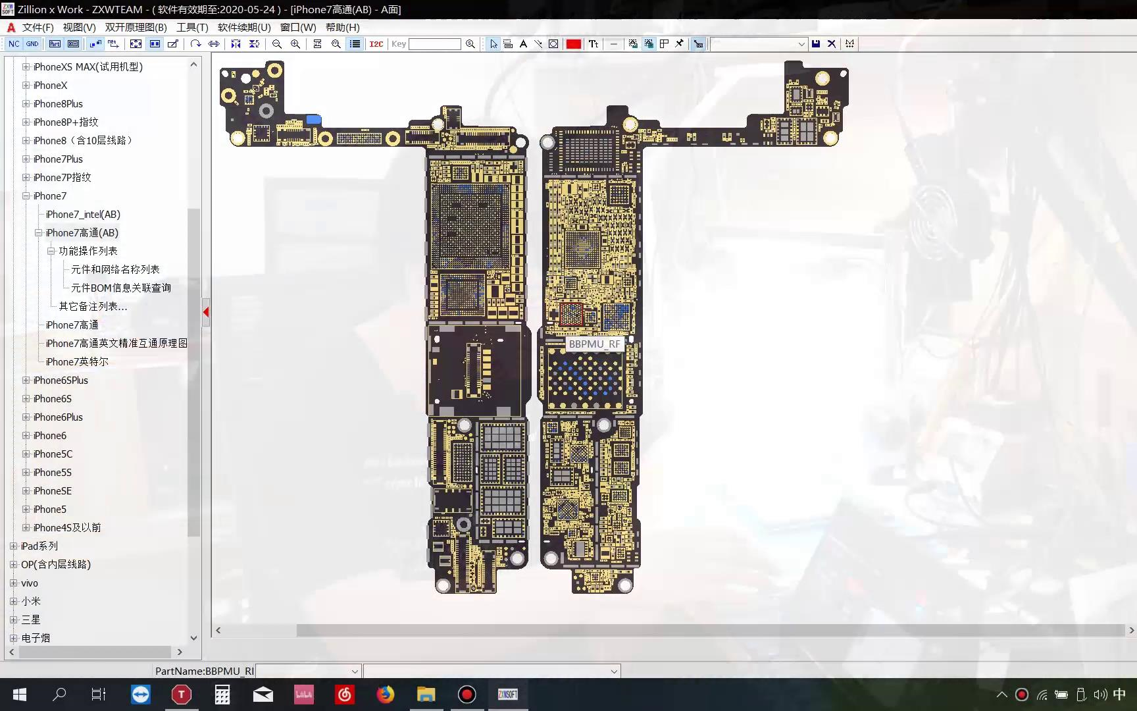Zoom in with the plus magnifier icon
The width and height of the screenshot is (1137, 711).
[295, 44]
